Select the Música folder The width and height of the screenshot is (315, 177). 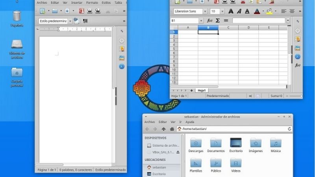coord(276,145)
